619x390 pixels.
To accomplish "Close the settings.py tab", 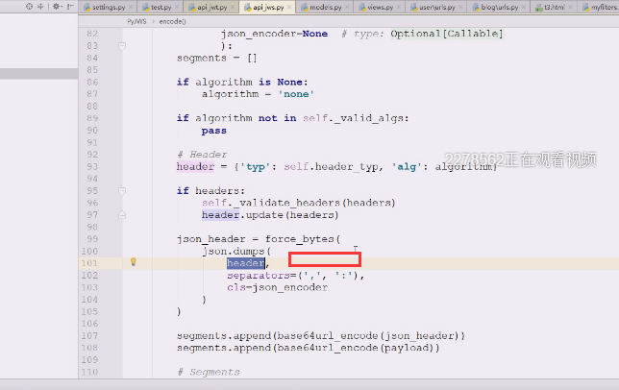I will point(131,7).
